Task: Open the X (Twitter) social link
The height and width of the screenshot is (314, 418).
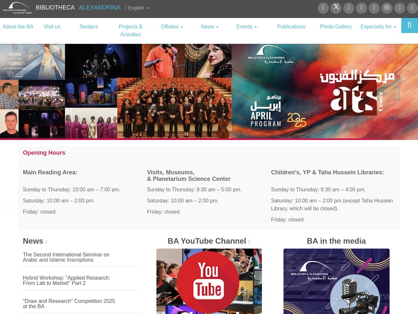Action: click(x=336, y=8)
